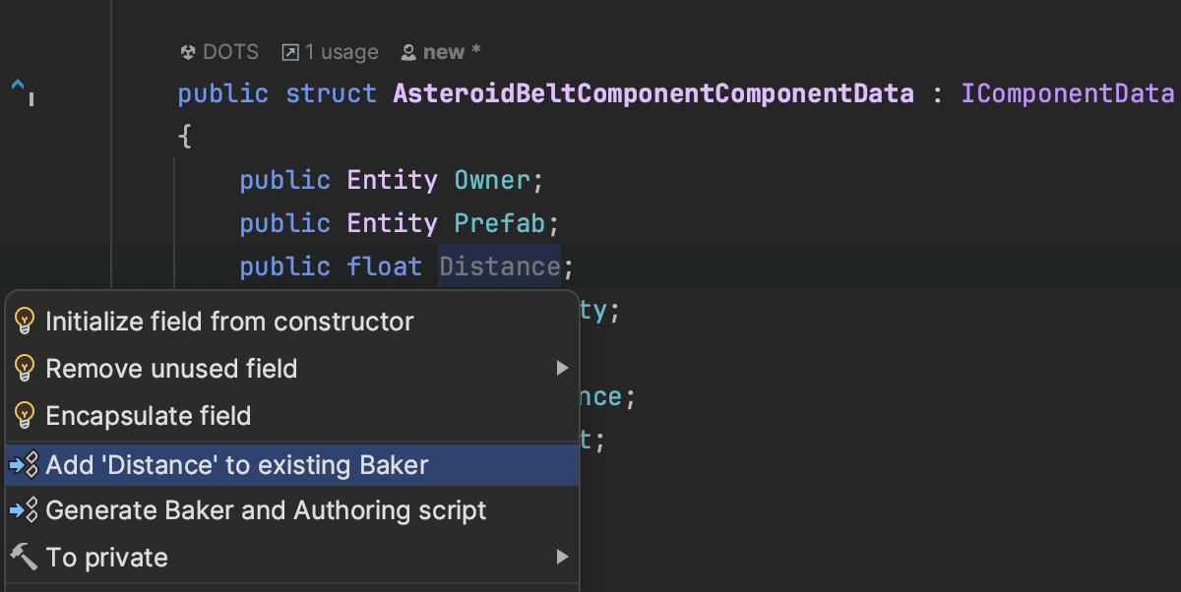1181x592 pixels.
Task: Click the lightbulb icon beside Initialize field from constructor
Action: pyautogui.click(x=25, y=322)
